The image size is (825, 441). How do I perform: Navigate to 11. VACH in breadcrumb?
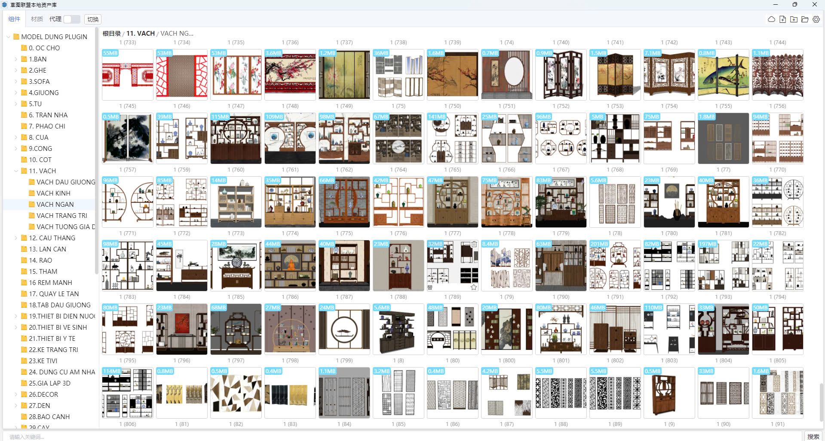(140, 34)
